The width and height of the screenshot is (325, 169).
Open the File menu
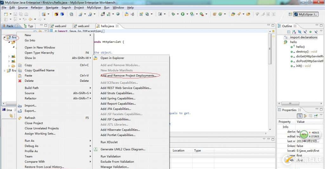(4, 8)
